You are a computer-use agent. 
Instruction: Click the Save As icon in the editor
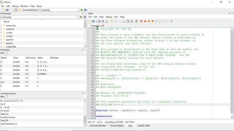103,21
